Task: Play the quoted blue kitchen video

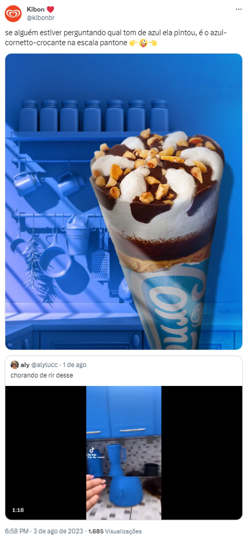Action: [123, 453]
